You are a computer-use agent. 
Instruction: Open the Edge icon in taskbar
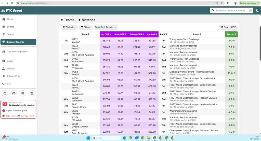tap(124, 138)
